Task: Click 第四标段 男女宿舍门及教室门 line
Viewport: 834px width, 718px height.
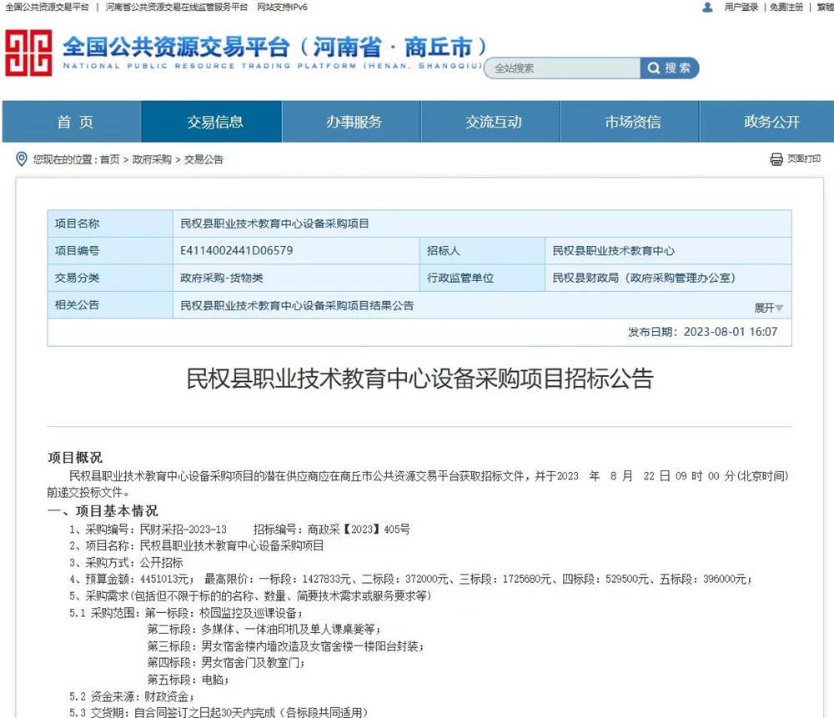Action: click(x=226, y=663)
